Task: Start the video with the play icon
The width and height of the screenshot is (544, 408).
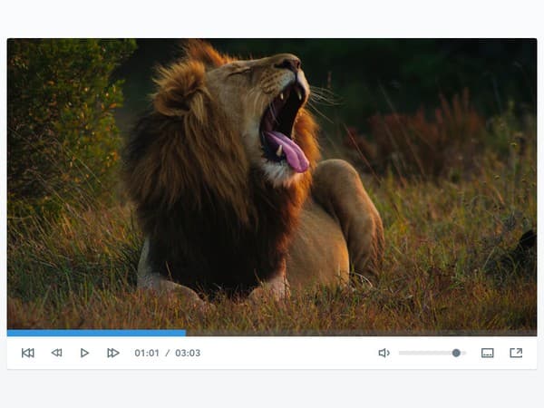Action: [x=84, y=353]
